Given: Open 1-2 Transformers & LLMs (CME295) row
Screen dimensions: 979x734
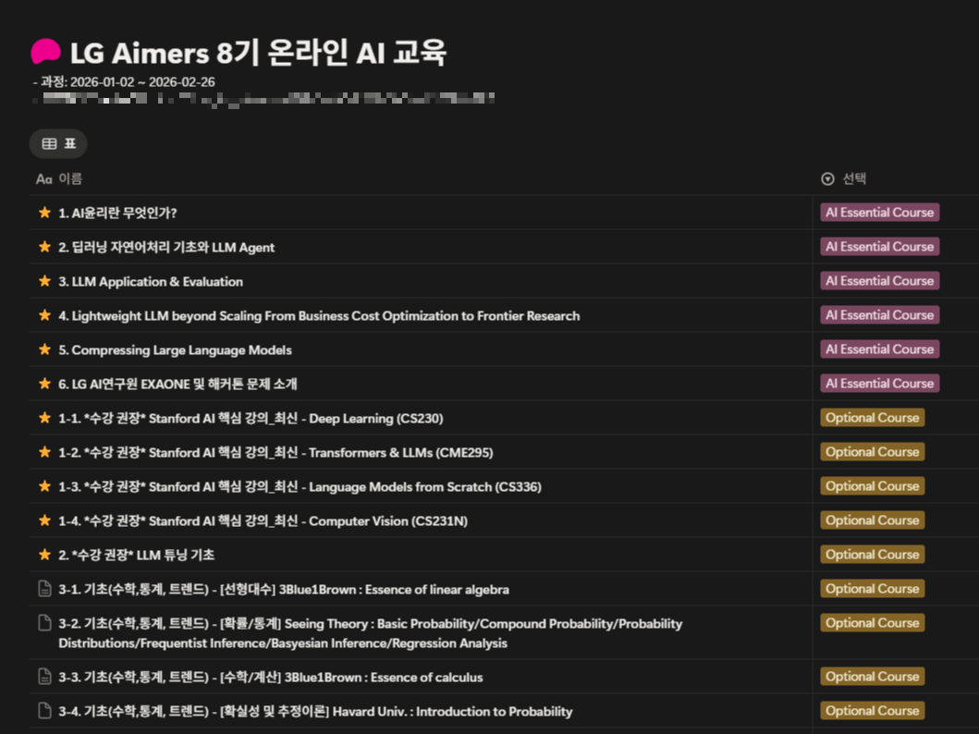Looking at the screenshot, I should (275, 452).
